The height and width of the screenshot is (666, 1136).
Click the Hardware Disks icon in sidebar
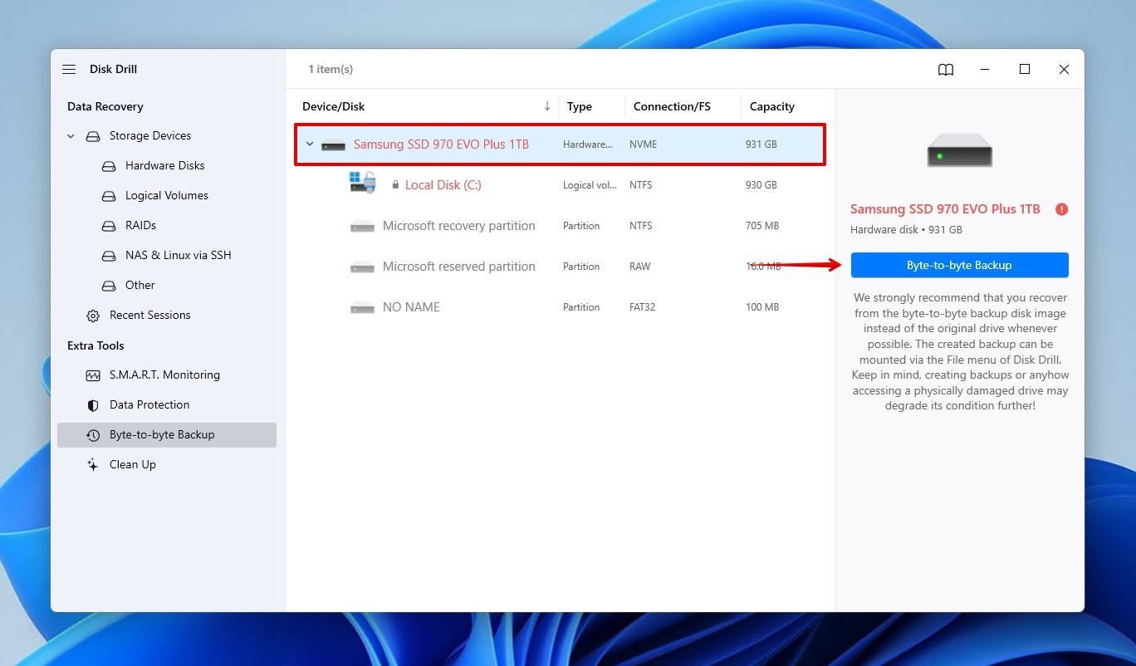coord(108,166)
